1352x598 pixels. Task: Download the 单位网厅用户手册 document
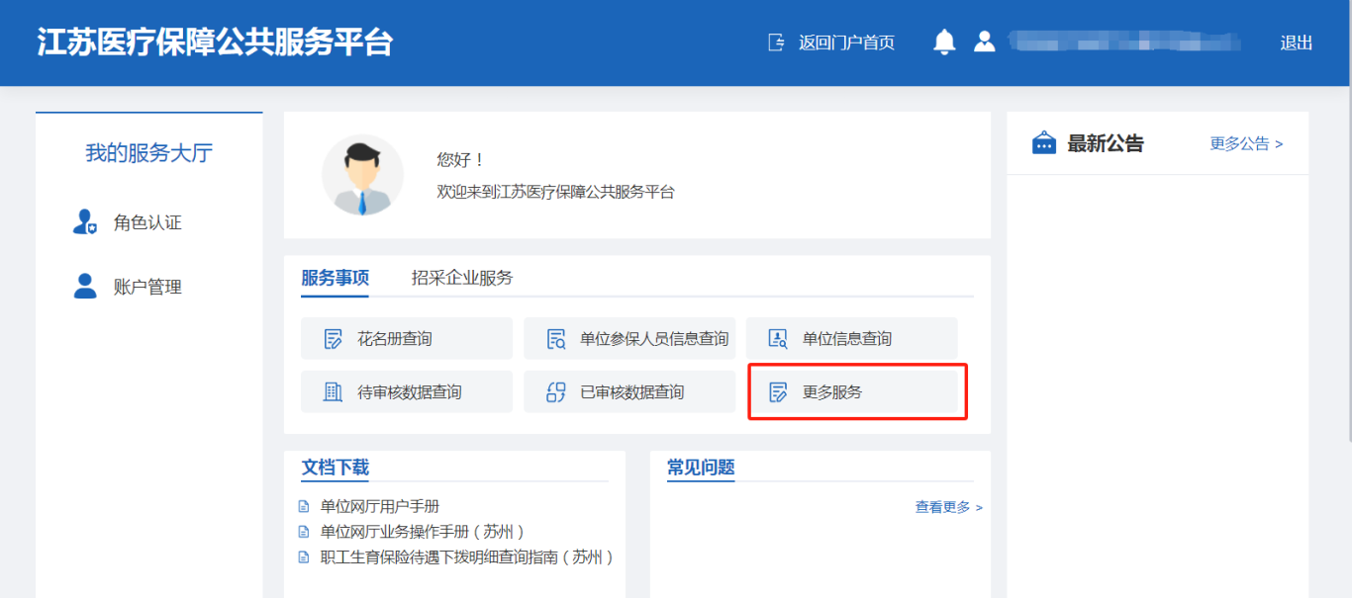point(380,506)
